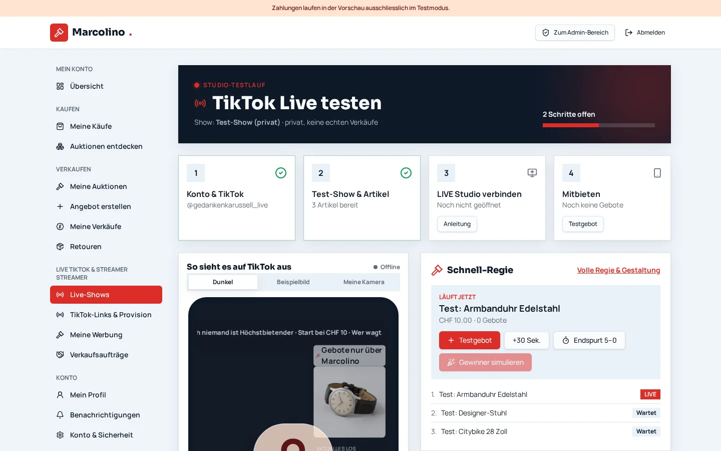Follow the Volle Regie & Gestaltung link
Viewport: 721px width, 451px height.
618,270
